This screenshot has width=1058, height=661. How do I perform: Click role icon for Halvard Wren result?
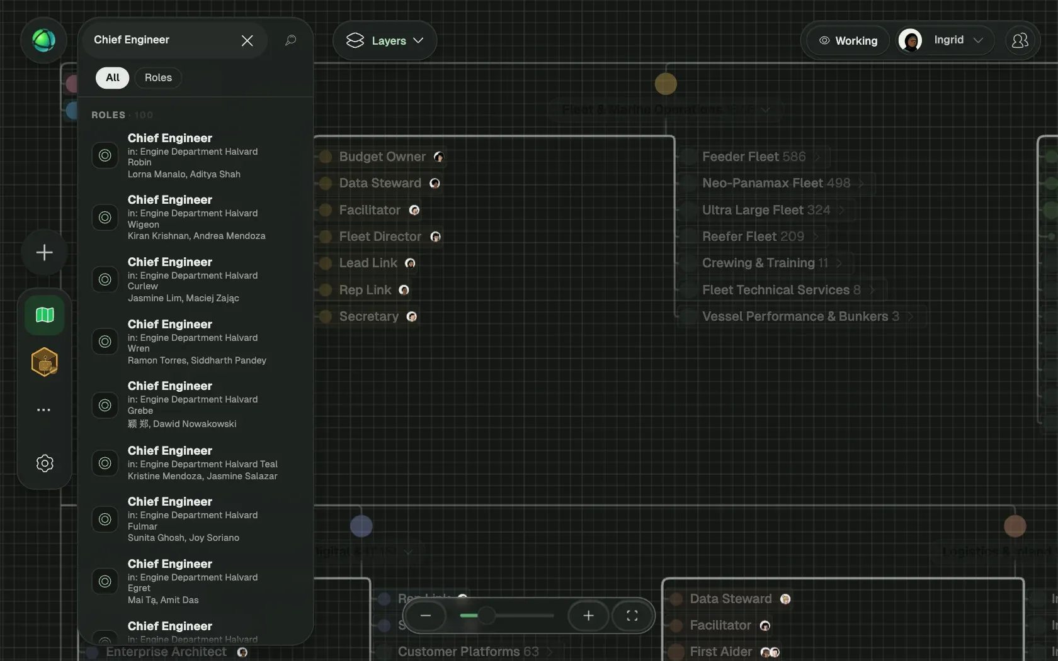coord(105,342)
